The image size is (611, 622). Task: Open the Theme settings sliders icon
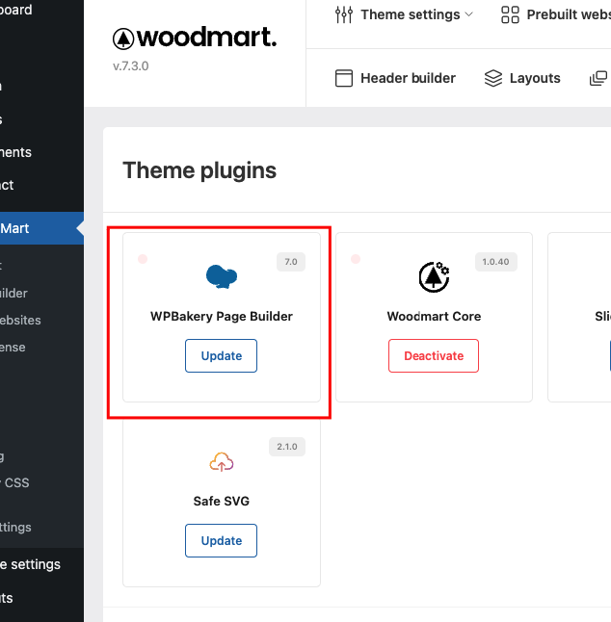344,14
